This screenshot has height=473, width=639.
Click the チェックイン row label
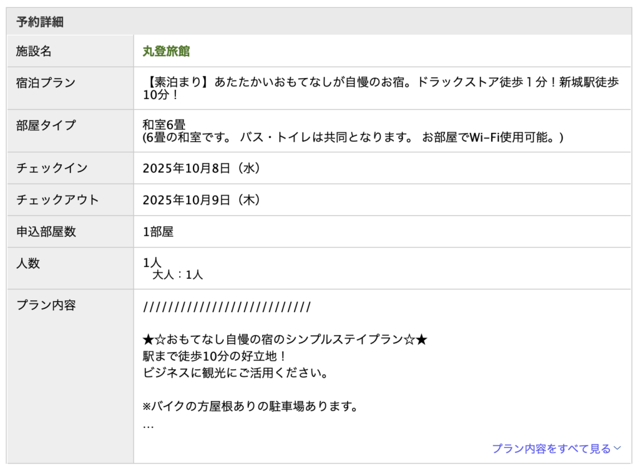pos(52,168)
